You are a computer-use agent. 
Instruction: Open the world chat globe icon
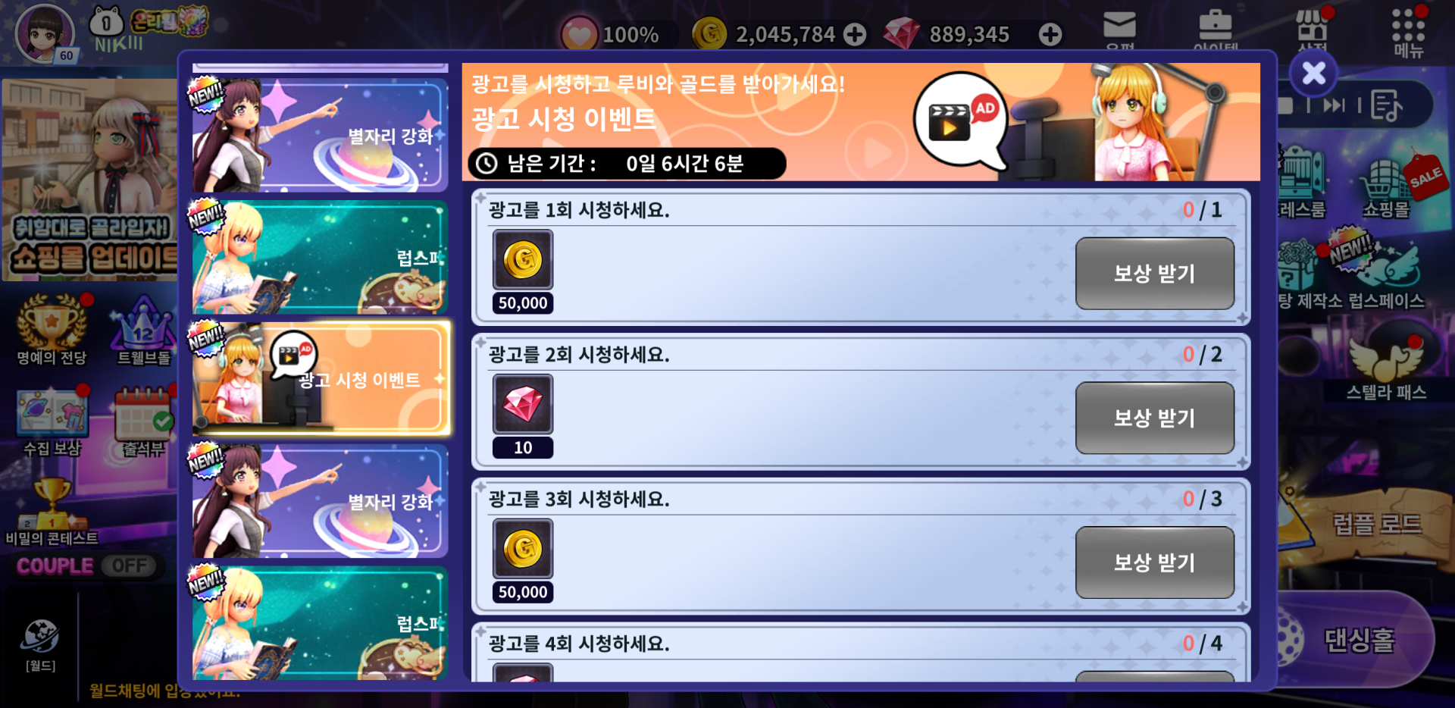tap(40, 644)
